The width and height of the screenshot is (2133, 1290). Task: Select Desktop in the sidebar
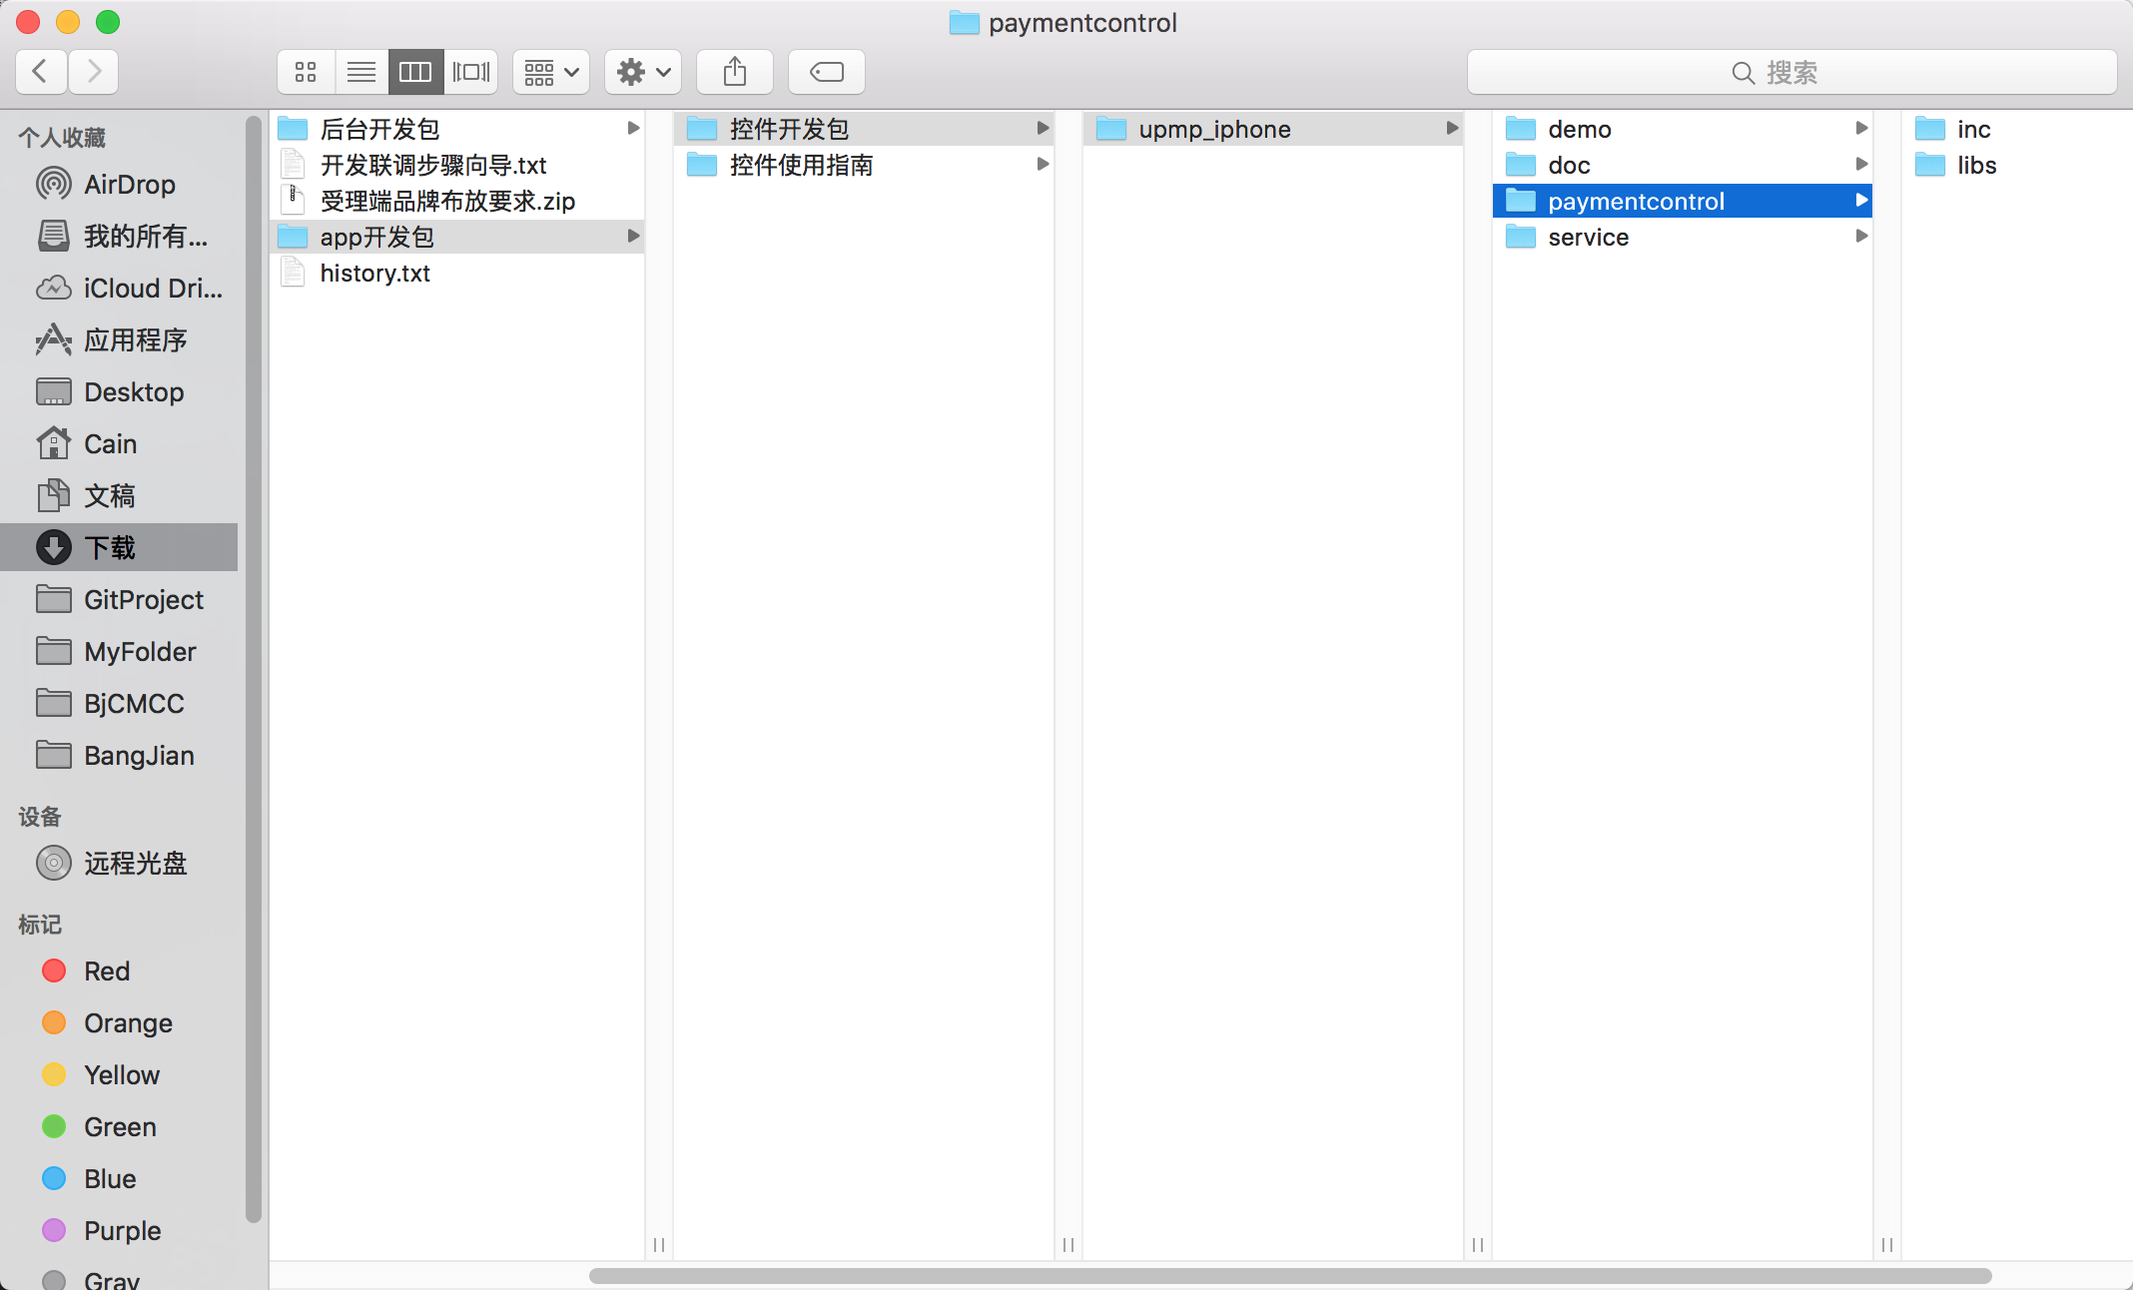pyautogui.click(x=133, y=392)
